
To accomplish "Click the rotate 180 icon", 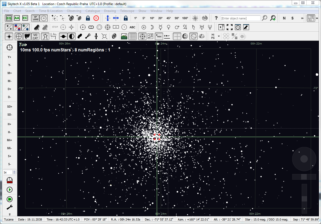I will (x=205, y=18).
